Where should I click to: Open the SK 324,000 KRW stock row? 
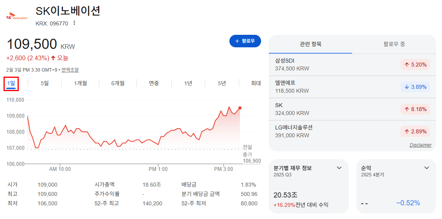[x=353, y=109]
